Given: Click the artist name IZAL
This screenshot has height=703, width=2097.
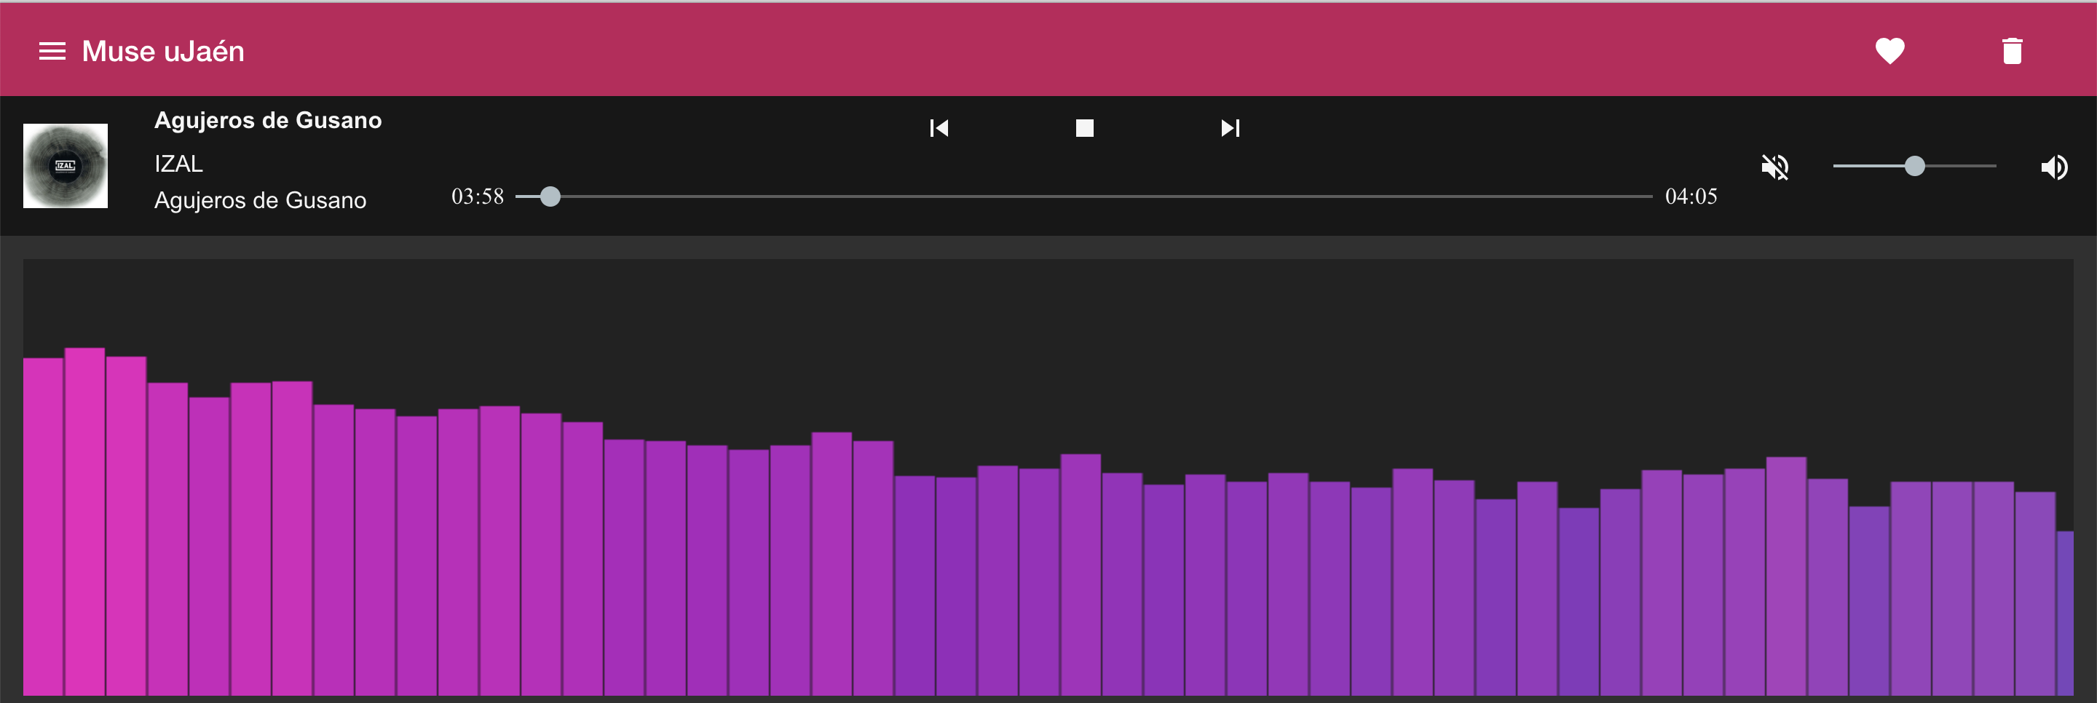Looking at the screenshot, I should pos(178,164).
